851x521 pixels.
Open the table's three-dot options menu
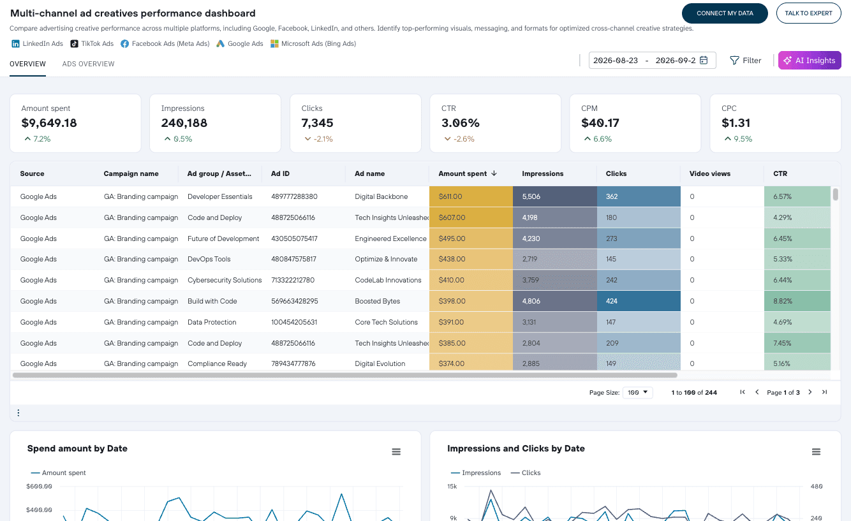(18, 413)
